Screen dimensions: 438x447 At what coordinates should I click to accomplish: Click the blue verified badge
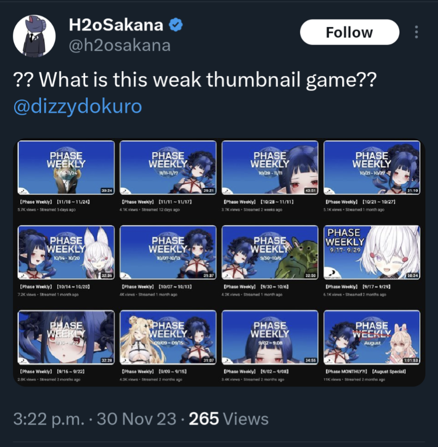176,25
